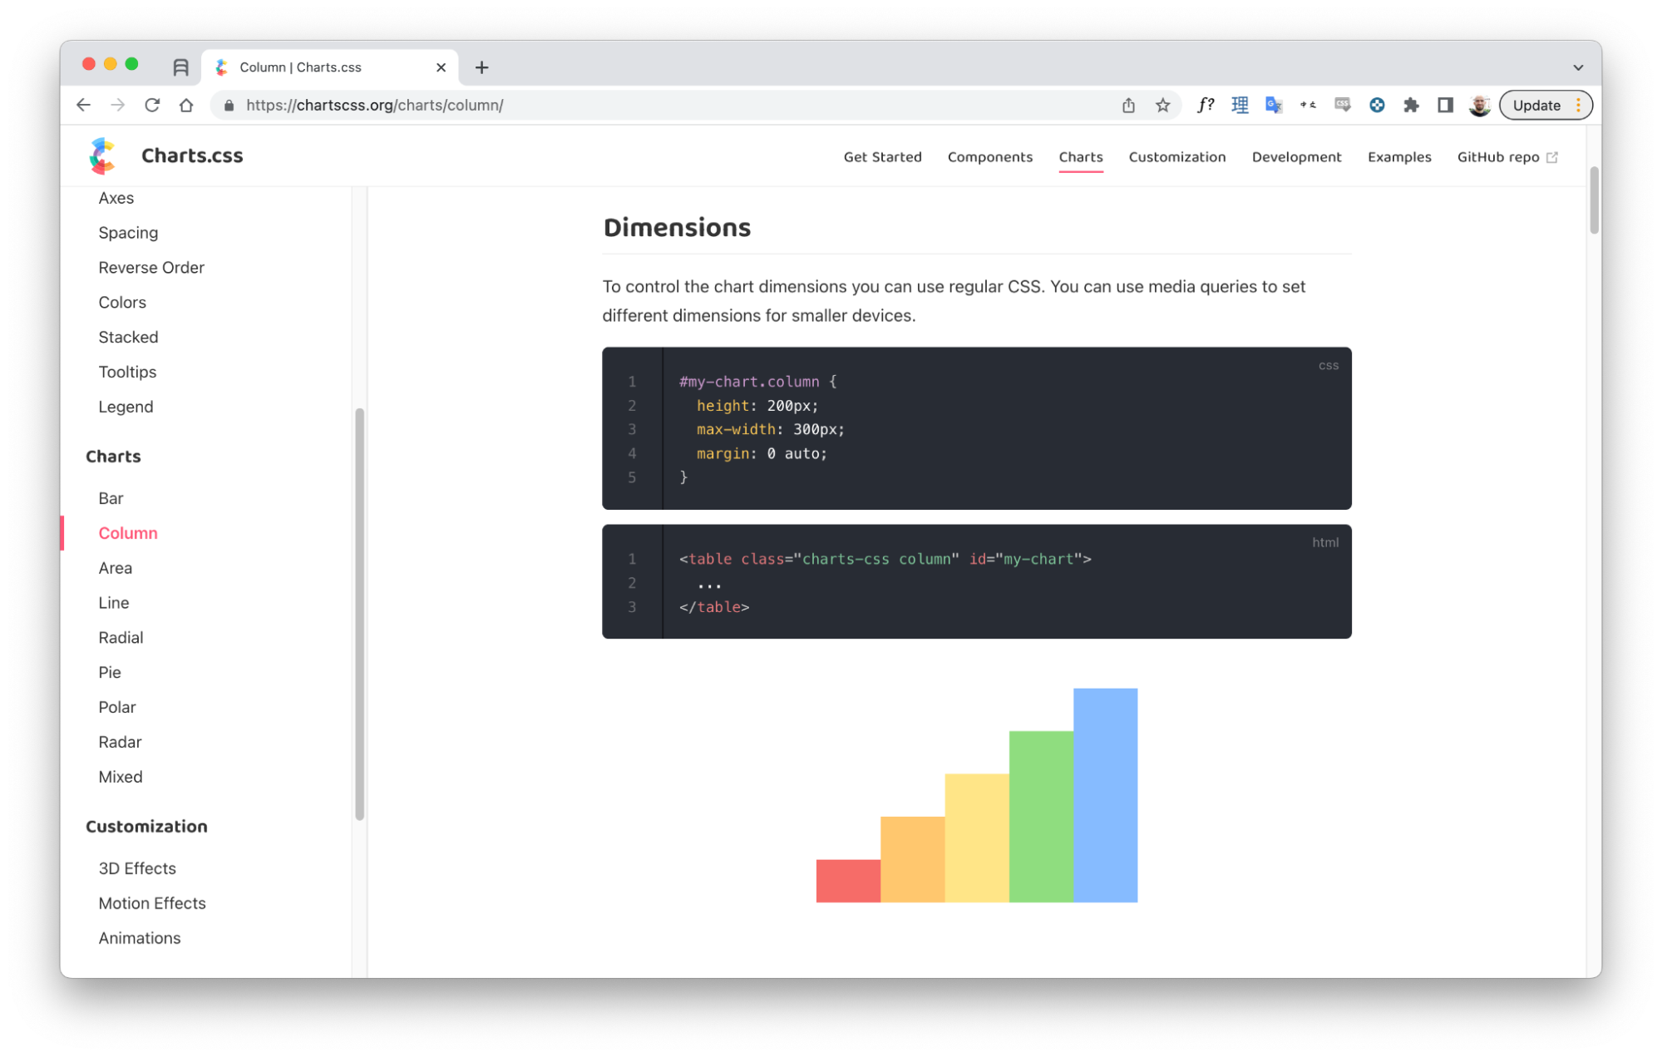Viewport: 1662px width, 1057px height.
Task: Click the Column | Charts.css browser tab
Action: 299,67
